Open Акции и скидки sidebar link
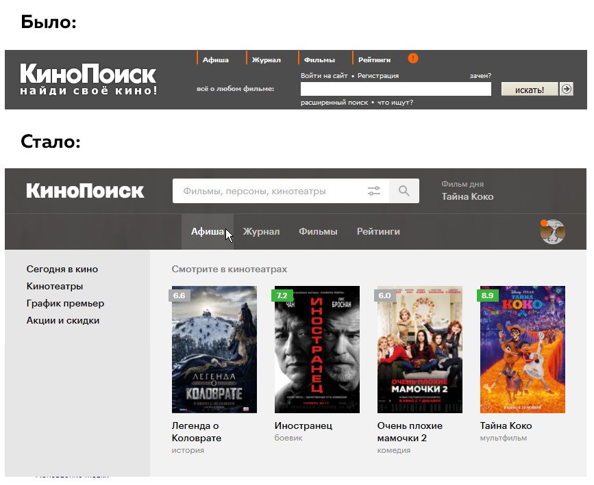The height and width of the screenshot is (485, 594). point(63,320)
